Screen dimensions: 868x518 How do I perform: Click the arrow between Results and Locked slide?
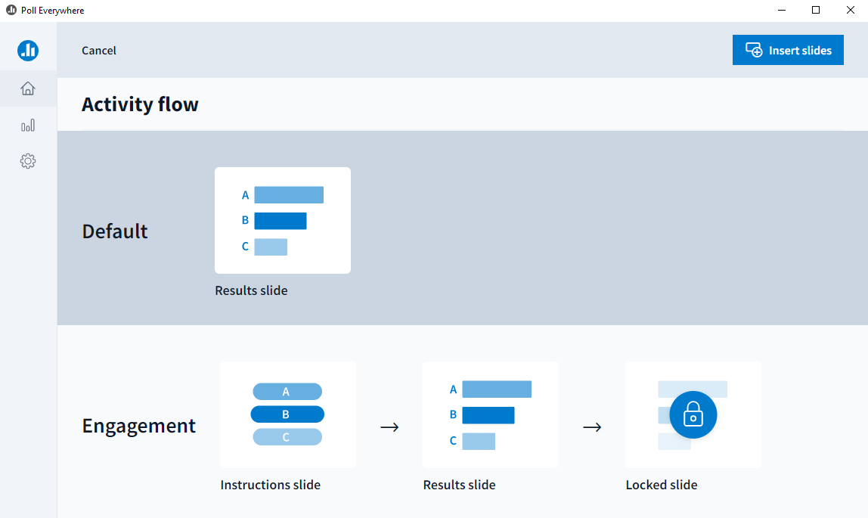593,426
